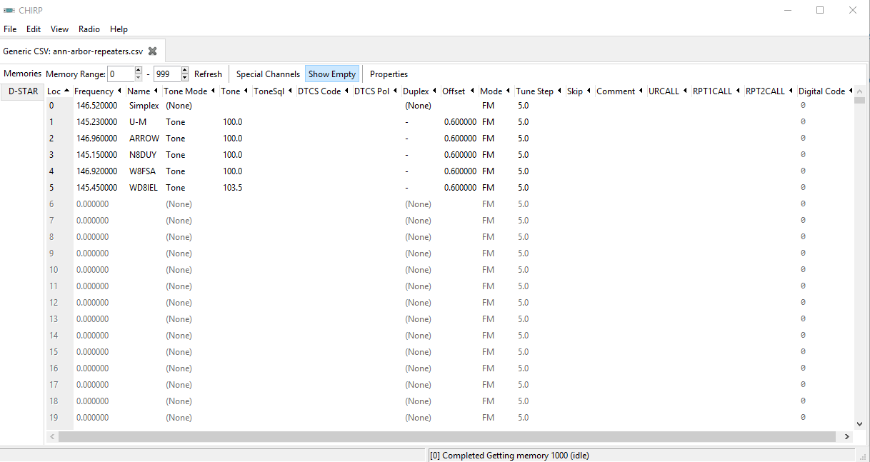This screenshot has width=870, height=462.
Task: Select the Tone Mode cell for WD8IEL
Action: click(176, 188)
